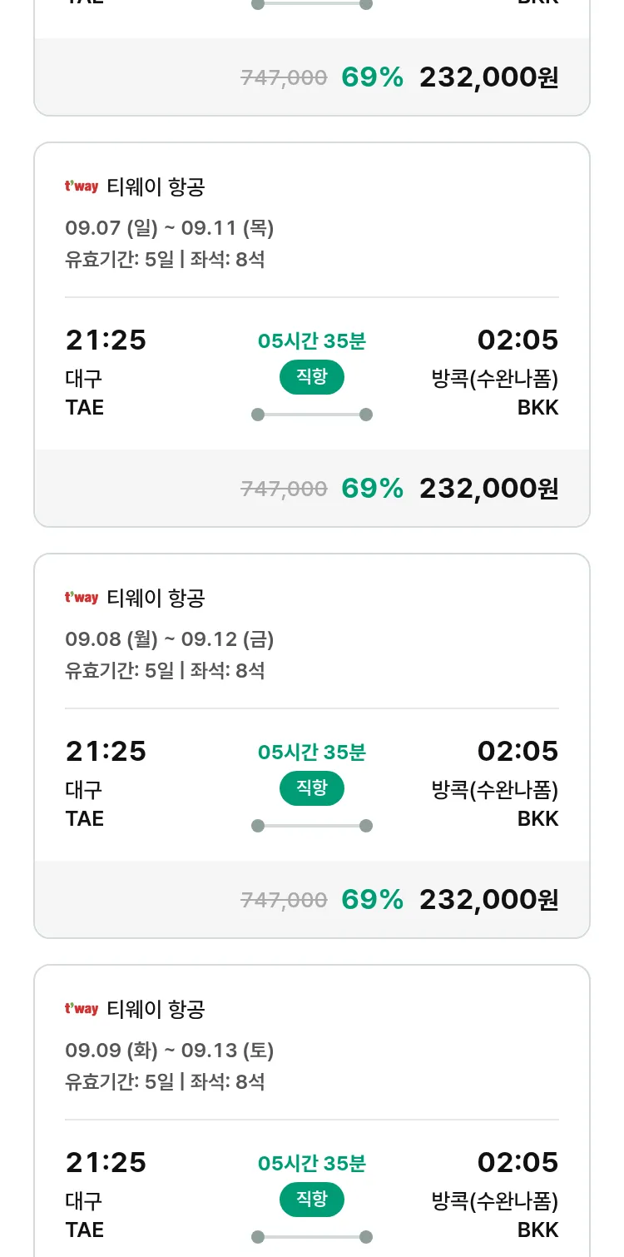Select the 232,000원 price of the 09.07 flight
Viewport: 624px width, 1257px height.
(488, 488)
